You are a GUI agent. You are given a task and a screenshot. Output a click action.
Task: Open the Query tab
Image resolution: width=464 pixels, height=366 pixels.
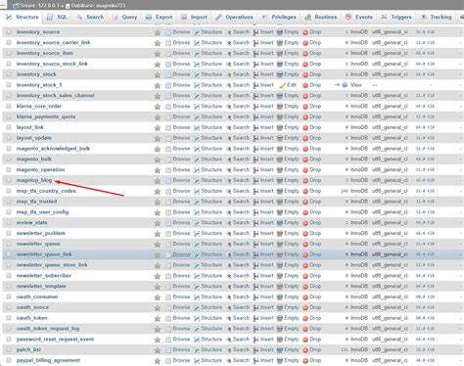(x=125, y=17)
